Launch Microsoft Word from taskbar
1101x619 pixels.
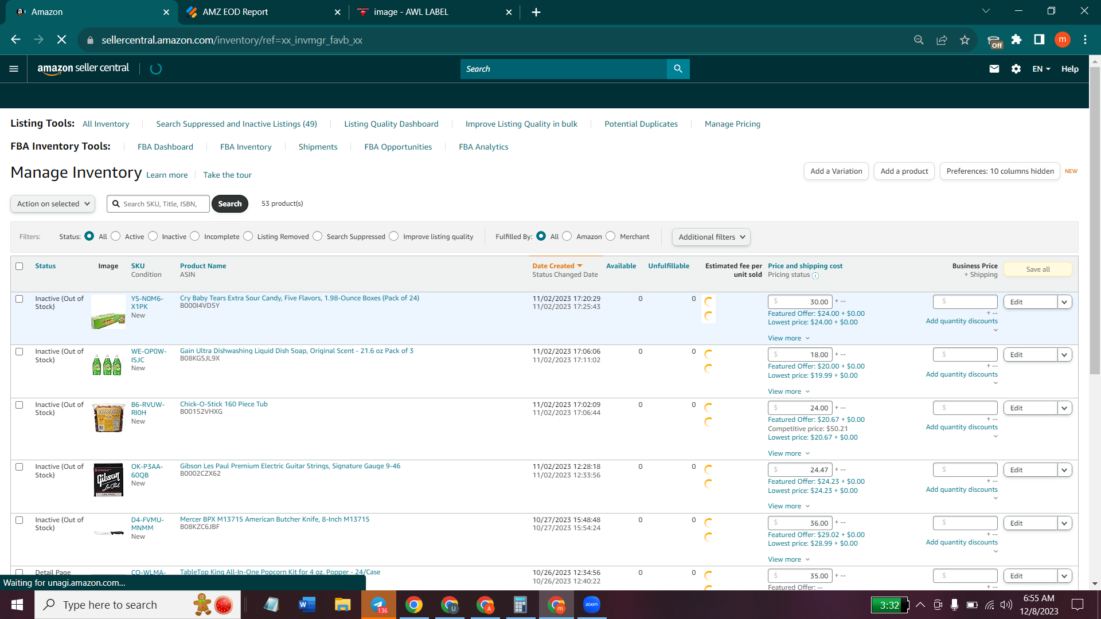(307, 605)
